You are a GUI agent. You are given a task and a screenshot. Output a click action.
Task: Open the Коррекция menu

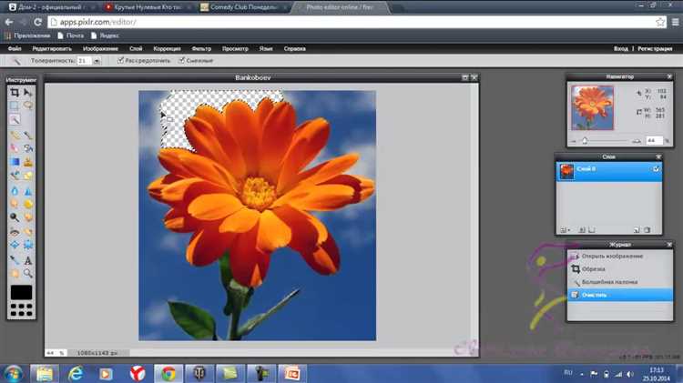tap(167, 49)
